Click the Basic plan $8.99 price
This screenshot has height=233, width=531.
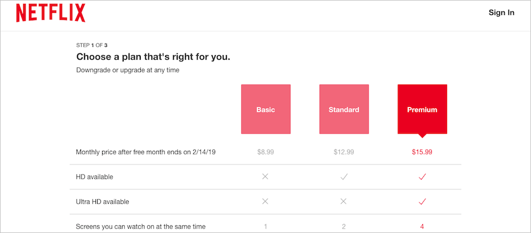tap(265, 152)
